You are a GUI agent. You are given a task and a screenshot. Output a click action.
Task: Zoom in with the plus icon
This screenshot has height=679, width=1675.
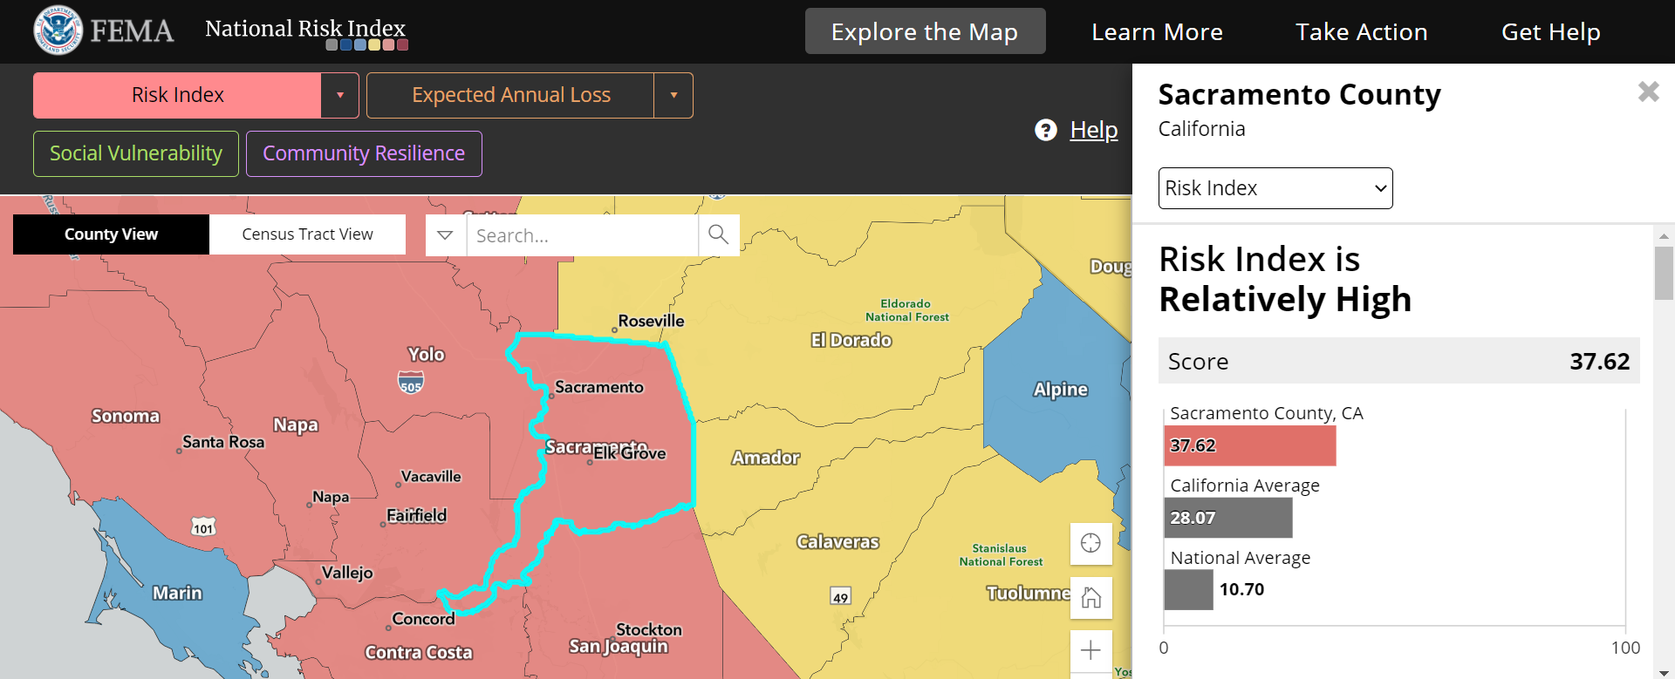(1090, 650)
